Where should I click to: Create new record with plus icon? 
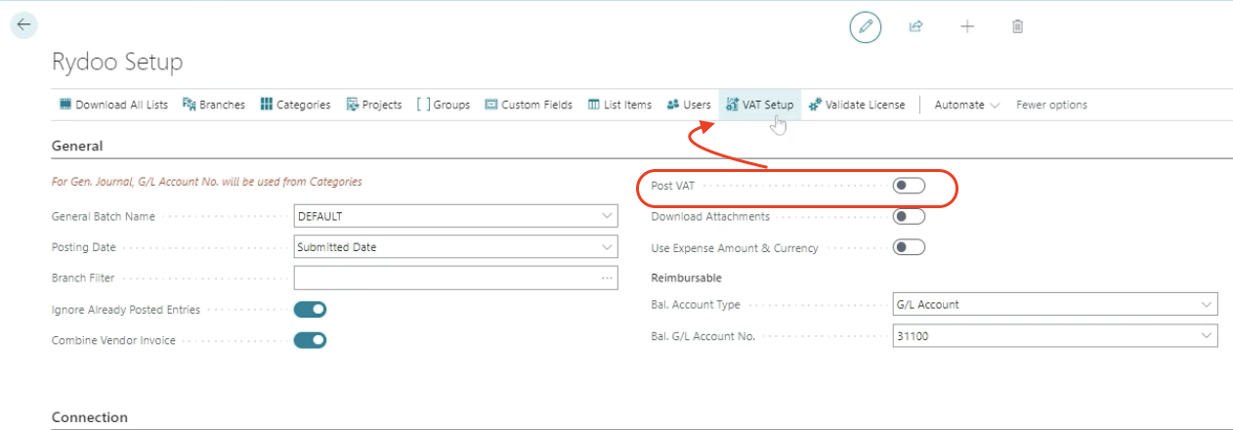(x=967, y=26)
